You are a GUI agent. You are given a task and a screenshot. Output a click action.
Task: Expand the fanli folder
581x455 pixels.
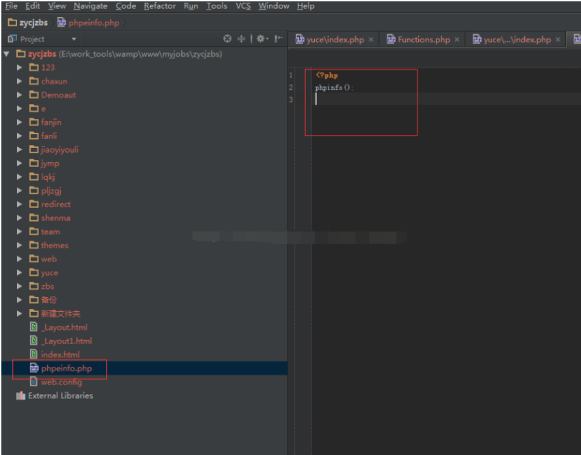click(19, 136)
